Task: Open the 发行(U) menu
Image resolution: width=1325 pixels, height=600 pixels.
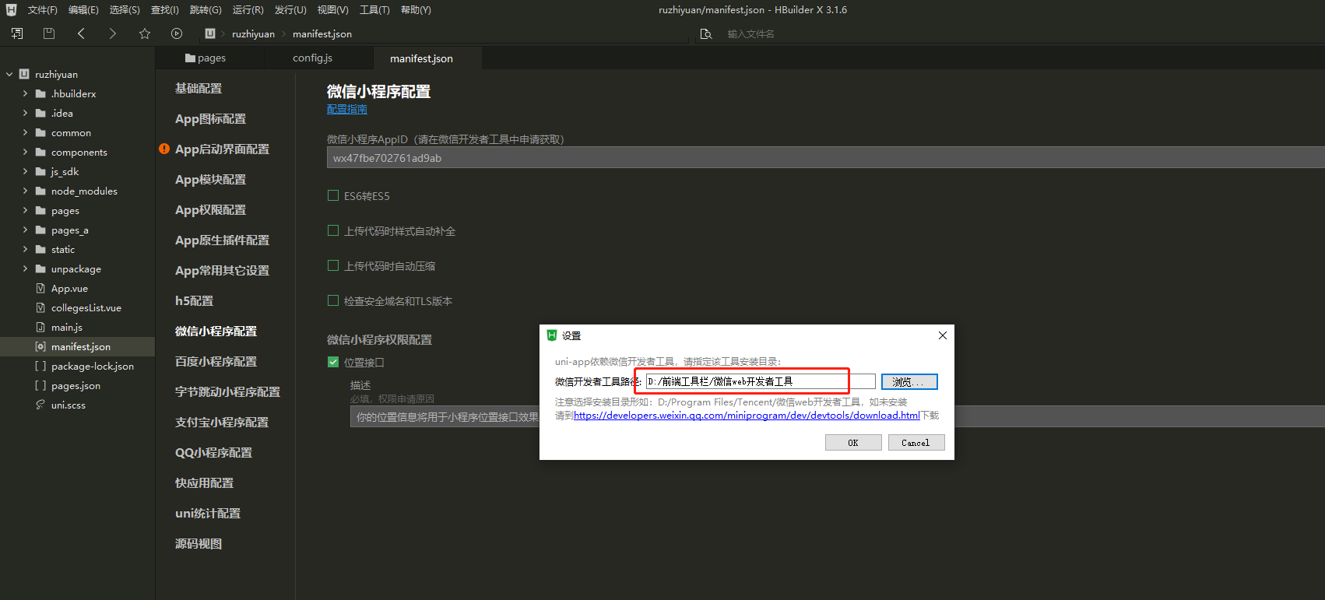Action: [290, 10]
